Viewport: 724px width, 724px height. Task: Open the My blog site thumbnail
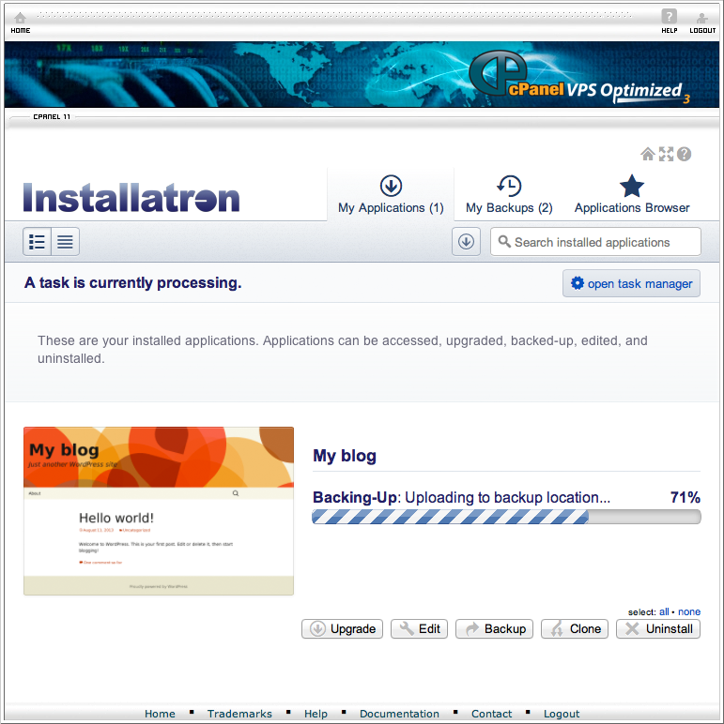click(159, 511)
